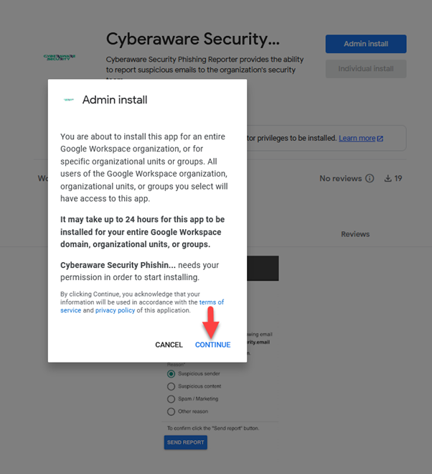Select the Suspicious sender radio button
The height and width of the screenshot is (474, 432).
point(171,373)
